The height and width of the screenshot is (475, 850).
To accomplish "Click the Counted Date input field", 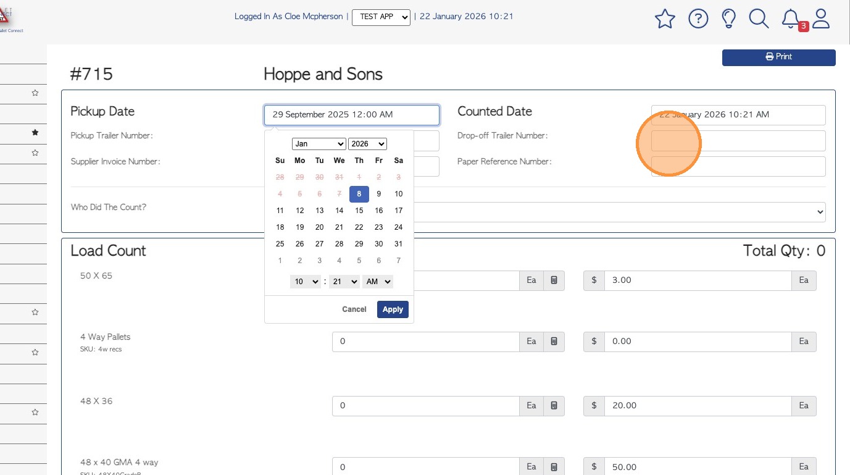I will click(x=738, y=115).
